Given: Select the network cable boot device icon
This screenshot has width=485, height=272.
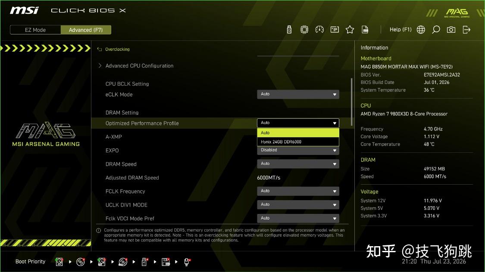Looking at the screenshot, I should click(187, 262).
